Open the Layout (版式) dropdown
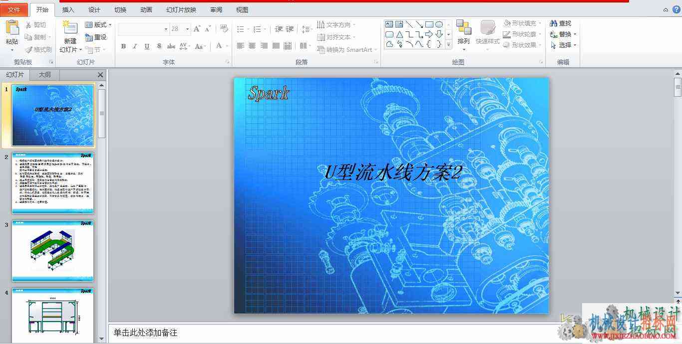Image resolution: width=682 pixels, height=344 pixels. (98, 25)
